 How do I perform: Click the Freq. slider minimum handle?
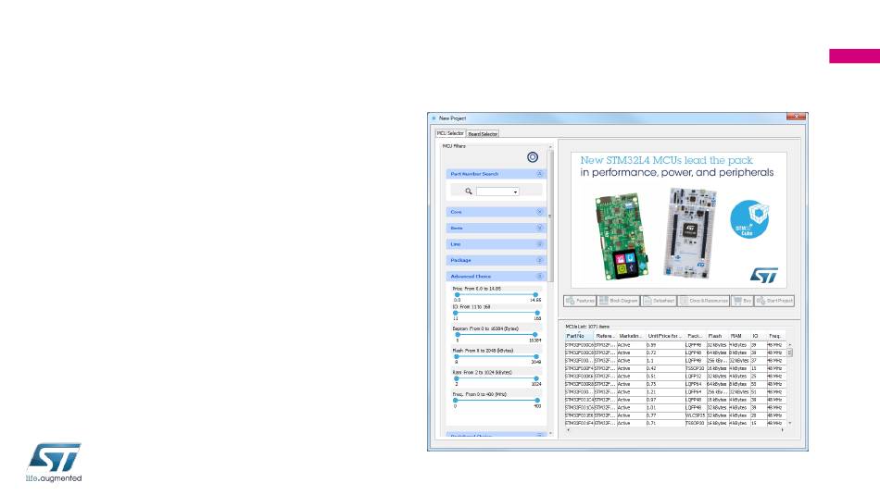457,399
